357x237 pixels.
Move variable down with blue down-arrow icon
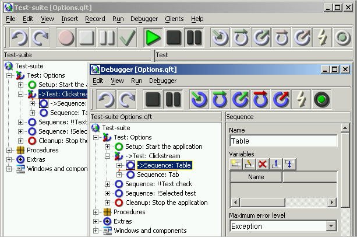pyautogui.click(x=290, y=164)
